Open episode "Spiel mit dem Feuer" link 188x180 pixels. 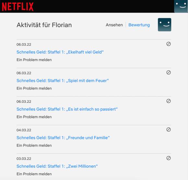[x=63, y=81]
